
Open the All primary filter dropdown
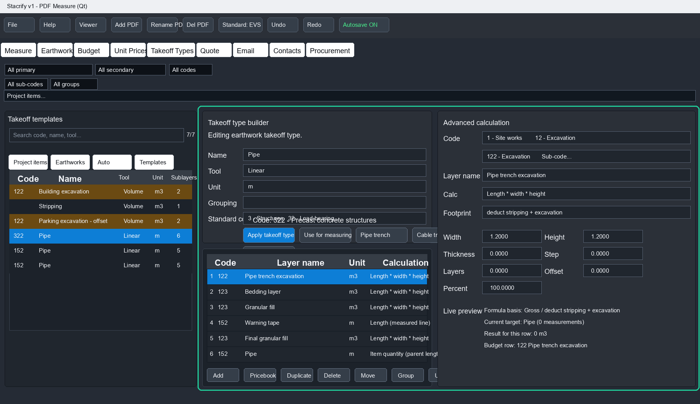49,70
